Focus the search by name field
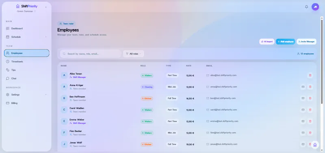This screenshot has height=153, width=325. tap(90, 54)
